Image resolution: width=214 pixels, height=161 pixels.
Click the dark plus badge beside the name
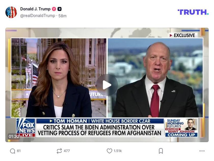59,9
